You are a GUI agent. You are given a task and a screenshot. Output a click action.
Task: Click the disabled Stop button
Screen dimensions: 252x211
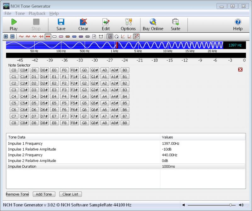coord(36,24)
